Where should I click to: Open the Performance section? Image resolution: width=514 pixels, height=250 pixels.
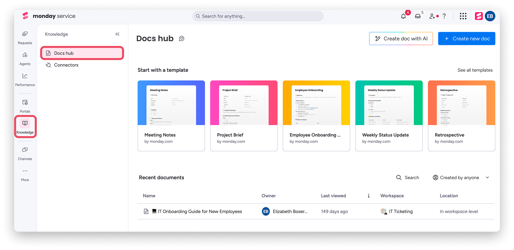pos(25,80)
